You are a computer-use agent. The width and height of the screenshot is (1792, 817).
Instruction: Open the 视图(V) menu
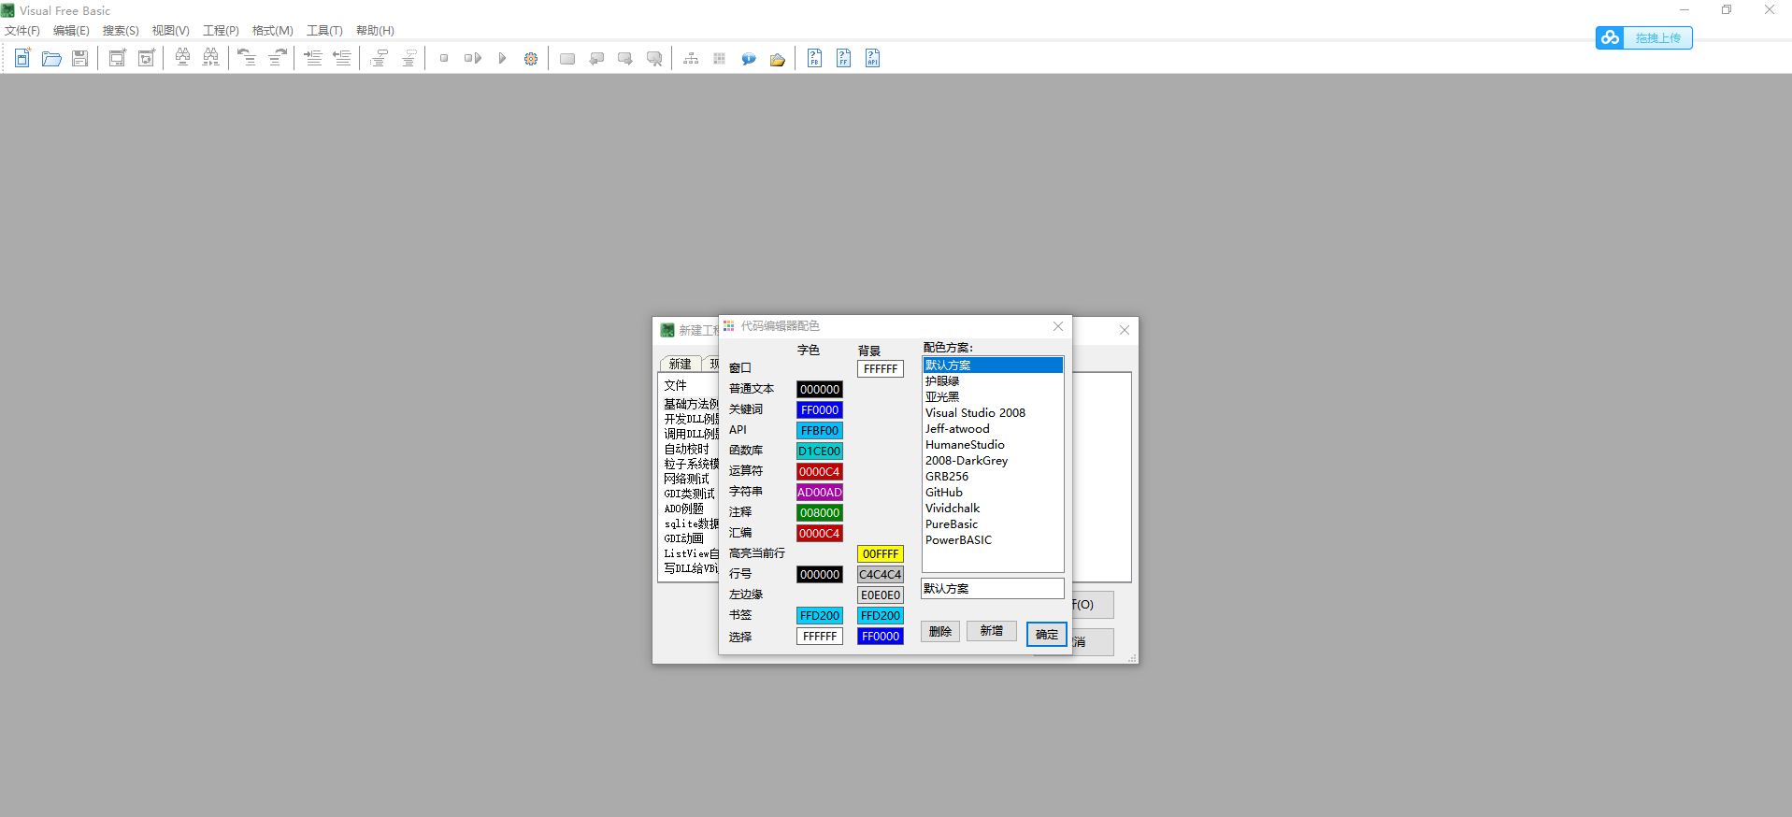click(x=171, y=31)
